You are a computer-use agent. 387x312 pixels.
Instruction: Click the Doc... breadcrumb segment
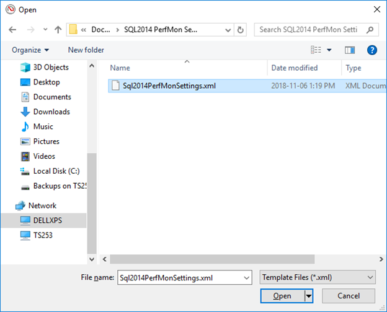point(100,30)
